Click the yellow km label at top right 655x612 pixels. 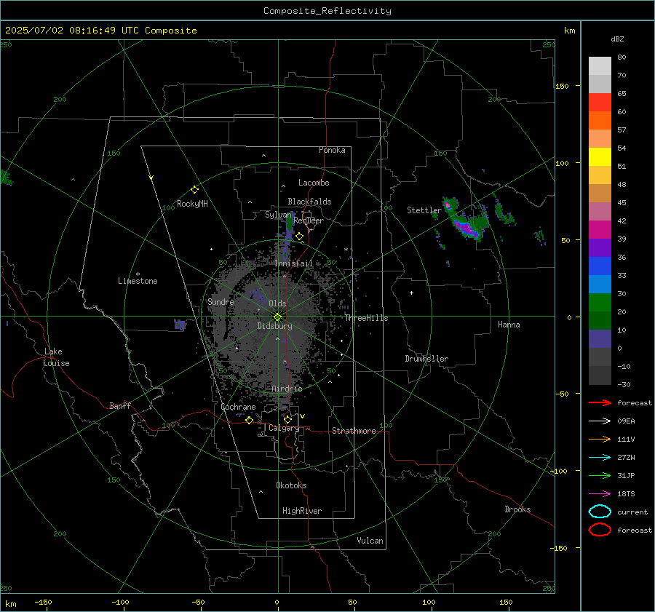pyautogui.click(x=569, y=31)
